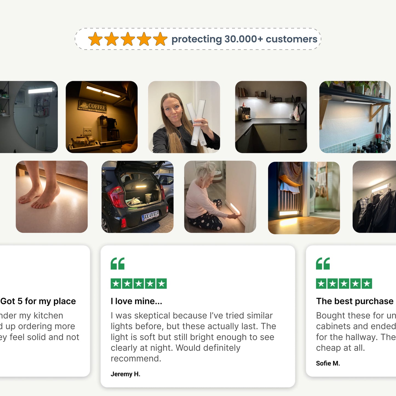Open the woman holding light bars photo

[184, 117]
